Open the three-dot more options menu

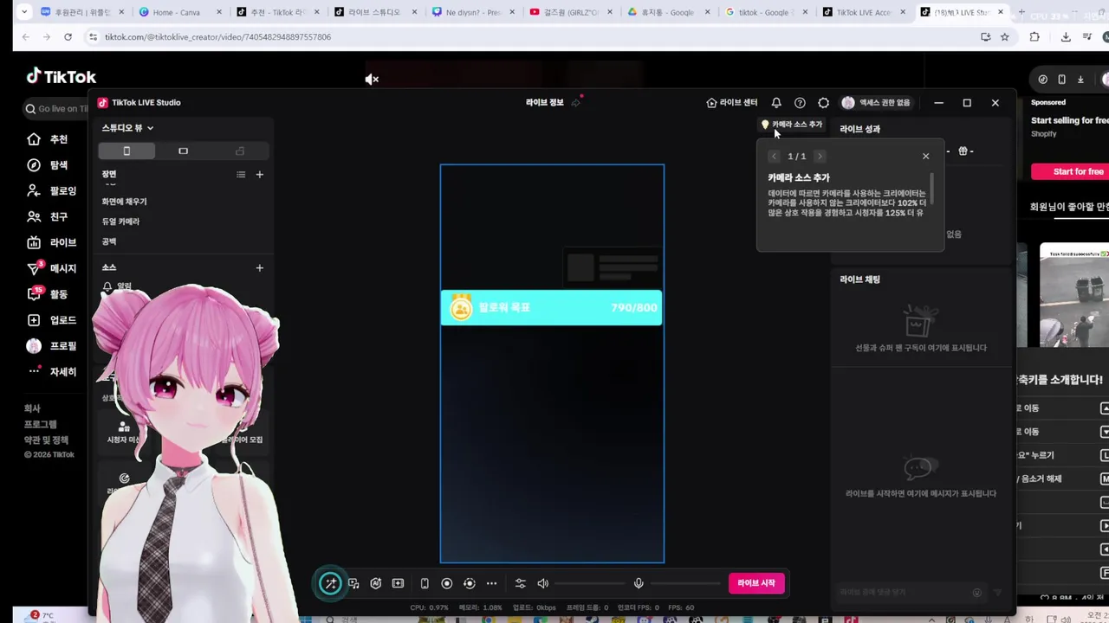click(491, 583)
